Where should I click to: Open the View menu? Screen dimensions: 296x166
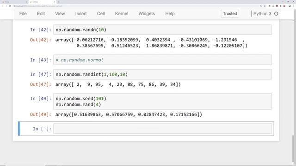60,13
